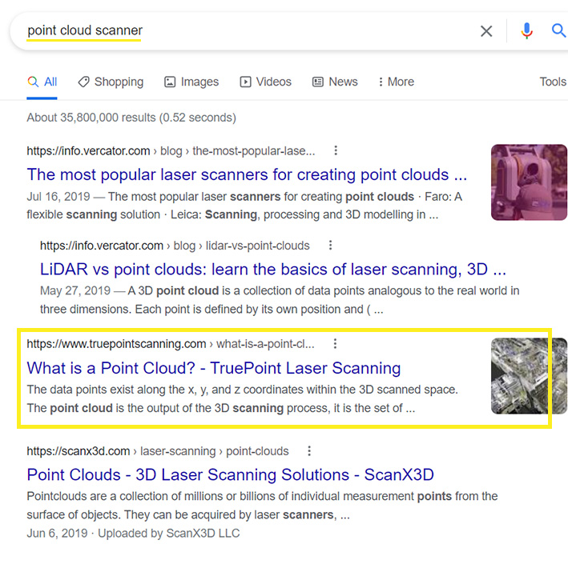Viewport: 568px width, 568px height.
Task: Open options dots for LiDAR vs point clouds result
Action: tap(330, 246)
